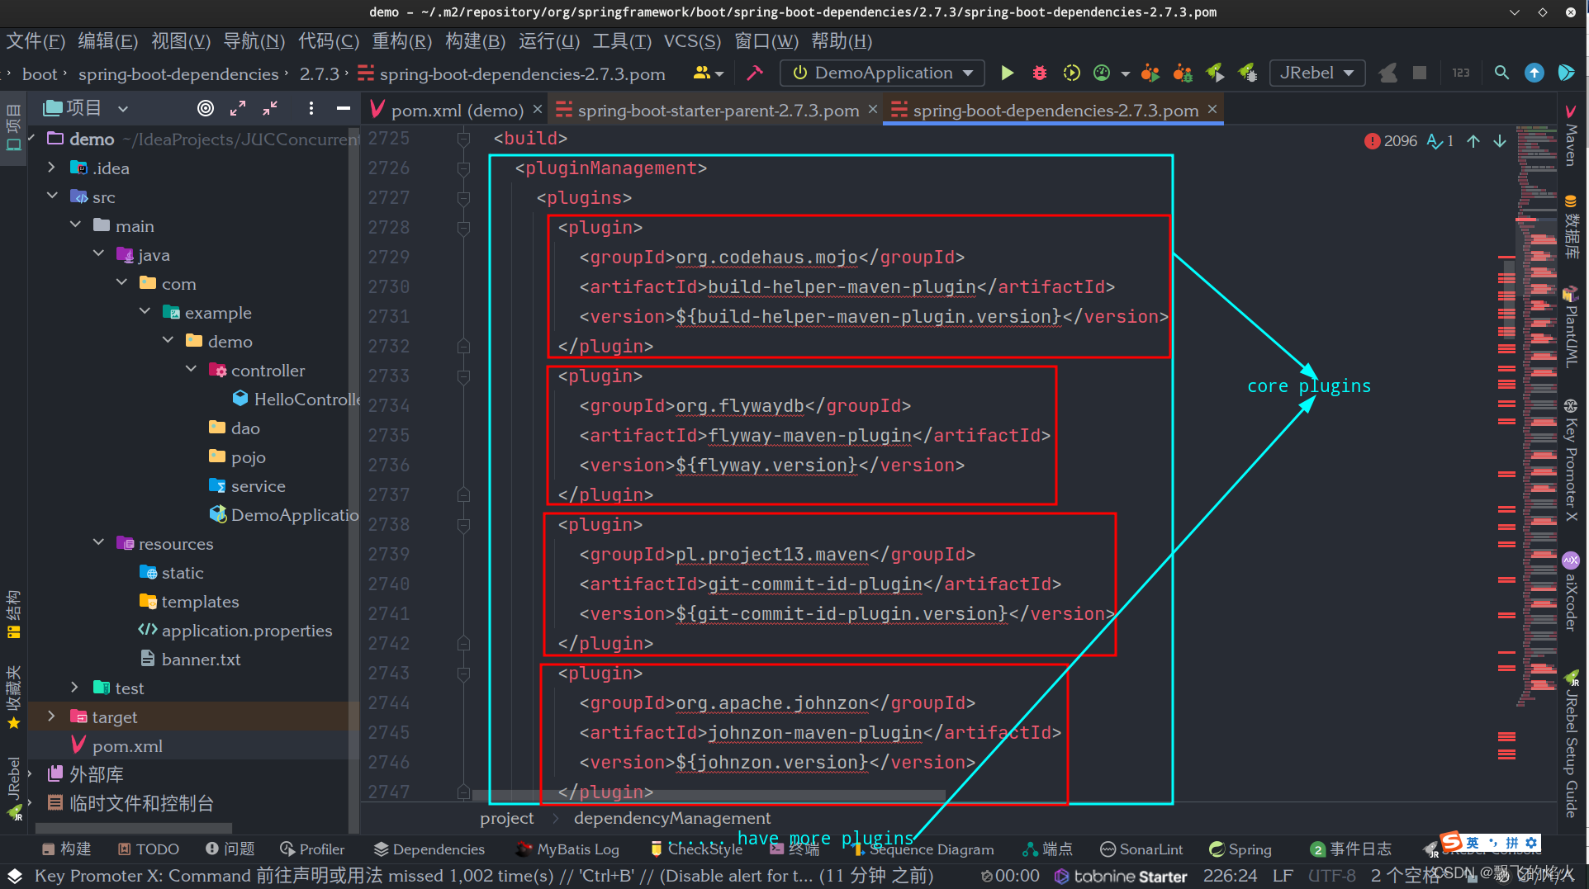Image resolution: width=1589 pixels, height=889 pixels.
Task: Run with coverage icon in toolbar
Action: point(1071,73)
